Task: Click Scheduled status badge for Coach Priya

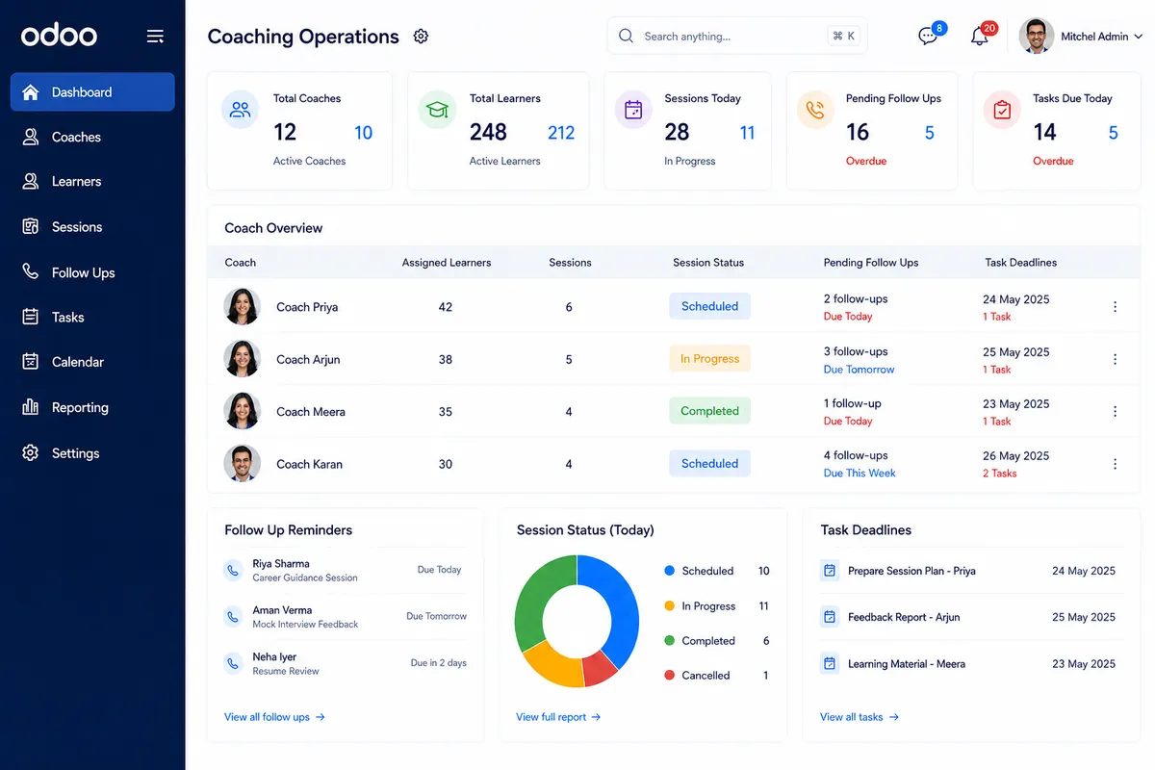Action: (709, 306)
